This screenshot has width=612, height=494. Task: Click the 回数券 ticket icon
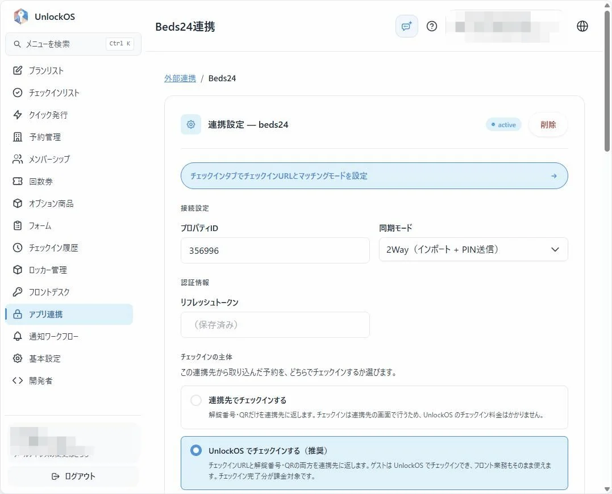[18, 181]
